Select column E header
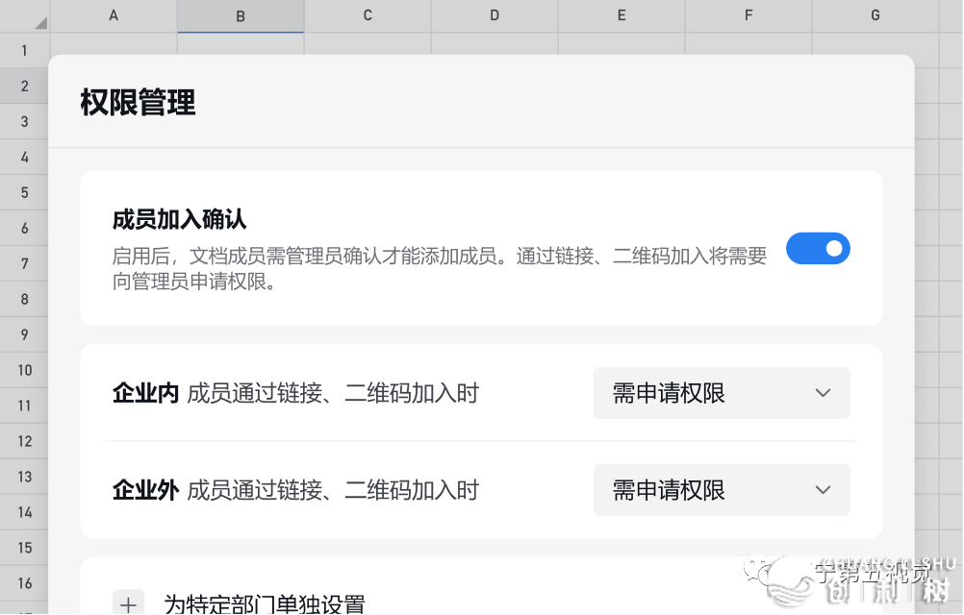The width and height of the screenshot is (964, 615). pyautogui.click(x=622, y=16)
